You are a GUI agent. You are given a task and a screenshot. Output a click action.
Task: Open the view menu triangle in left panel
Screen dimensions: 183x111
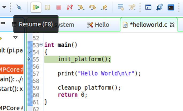pyautogui.click(x=15, y=38)
